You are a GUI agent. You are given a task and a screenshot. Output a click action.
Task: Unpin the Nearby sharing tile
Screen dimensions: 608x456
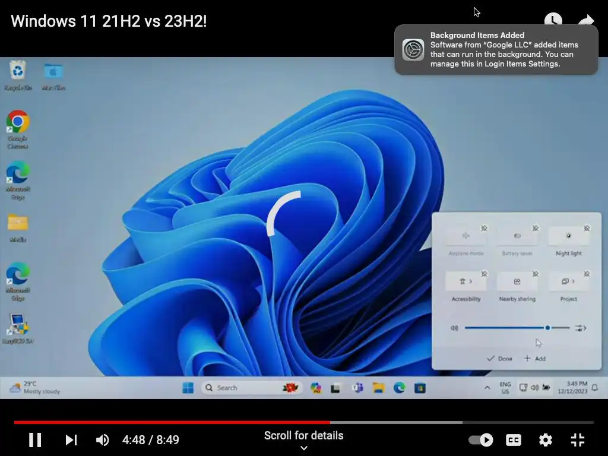pyautogui.click(x=536, y=274)
